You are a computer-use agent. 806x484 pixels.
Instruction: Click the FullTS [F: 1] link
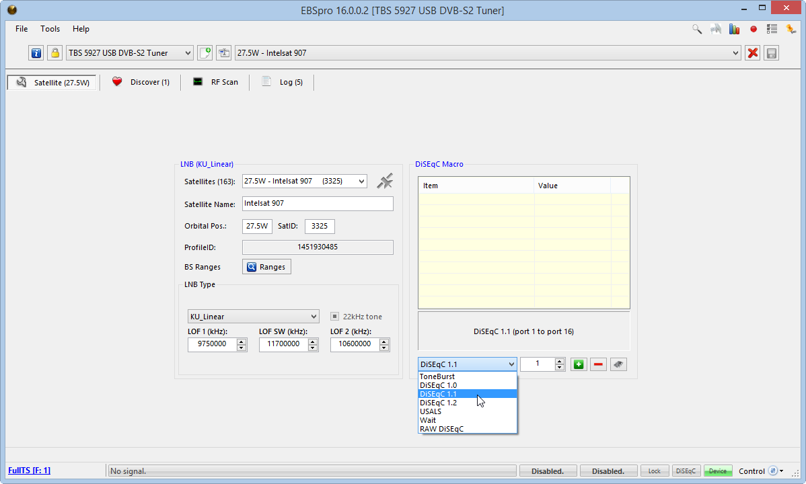click(29, 471)
